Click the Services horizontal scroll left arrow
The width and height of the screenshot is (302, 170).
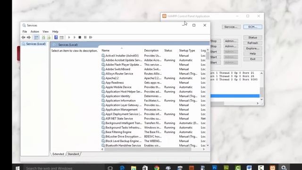point(102,149)
